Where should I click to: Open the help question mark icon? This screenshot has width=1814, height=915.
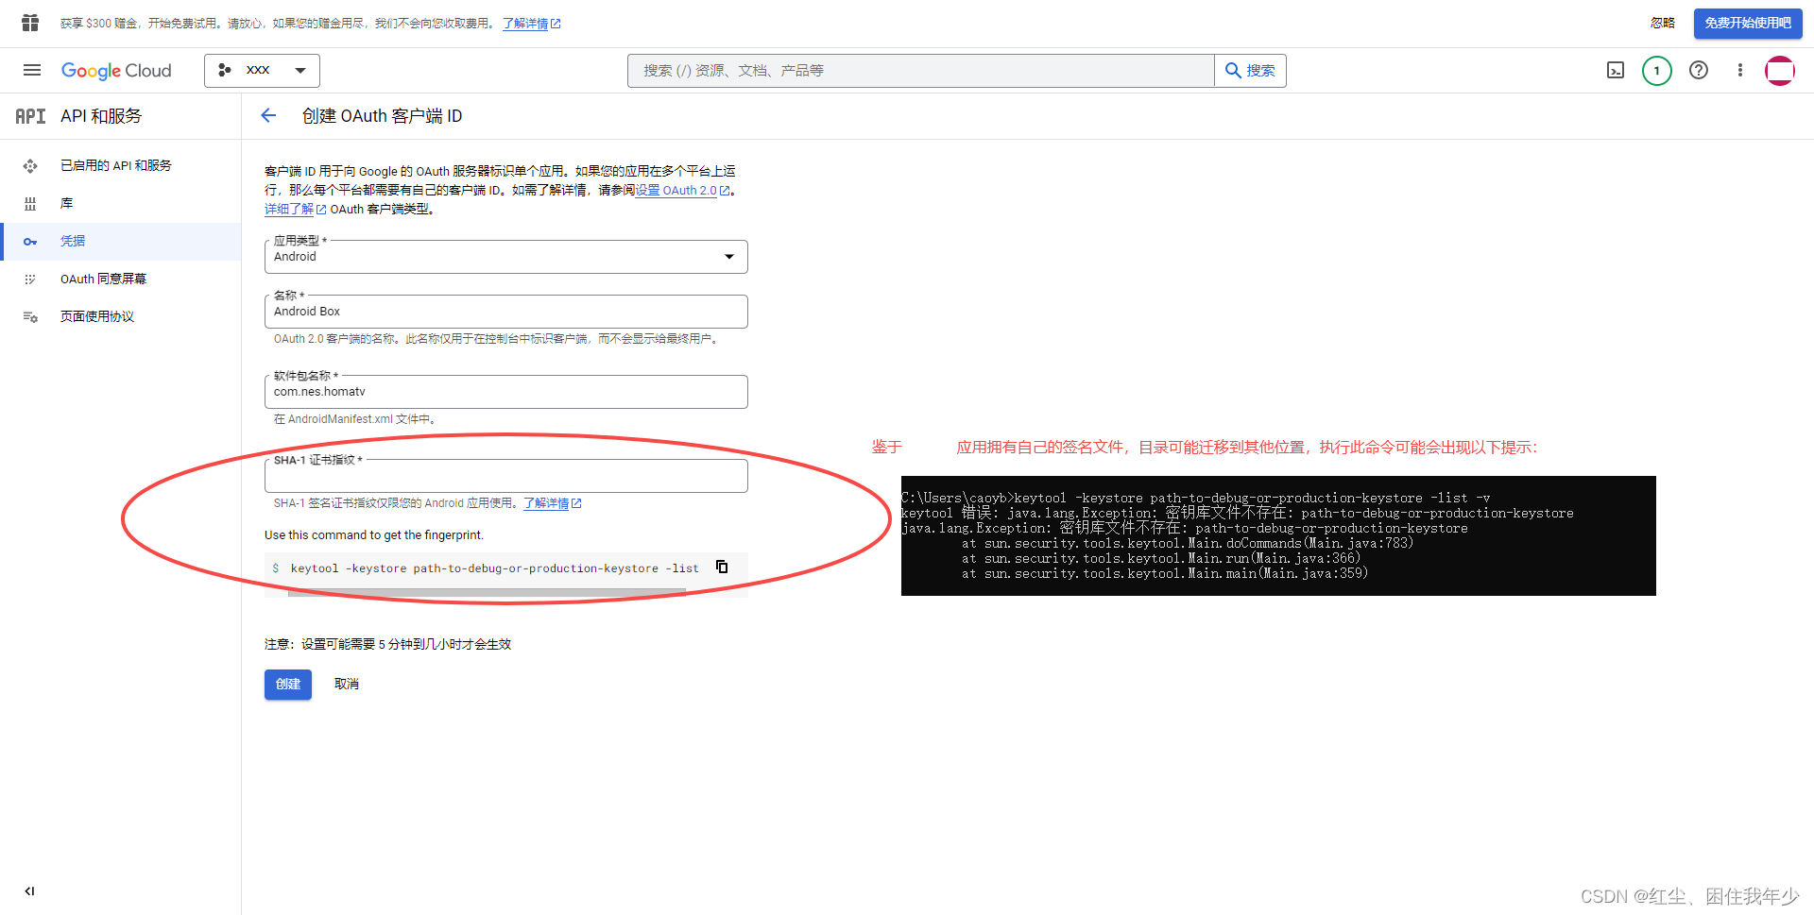[1699, 71]
